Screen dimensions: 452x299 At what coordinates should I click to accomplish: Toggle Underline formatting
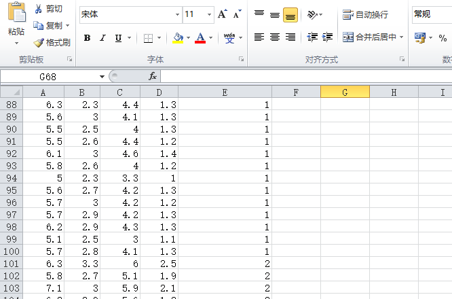[x=118, y=38]
